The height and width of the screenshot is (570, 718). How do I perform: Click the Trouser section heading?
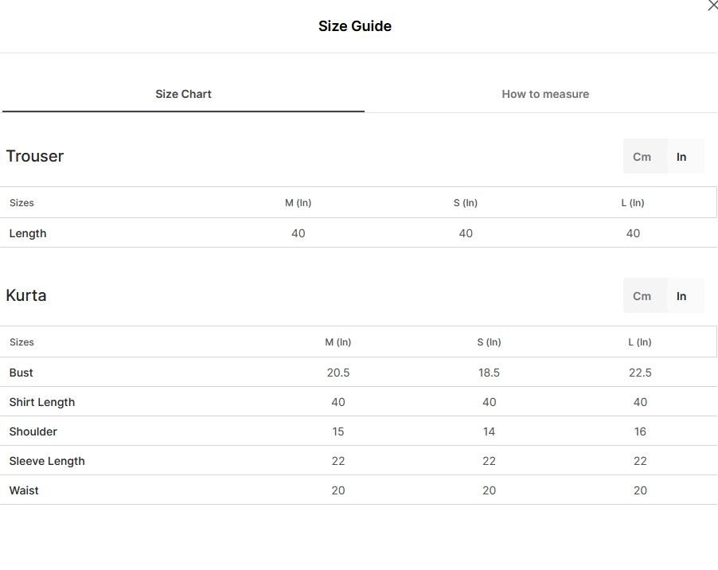tap(35, 156)
